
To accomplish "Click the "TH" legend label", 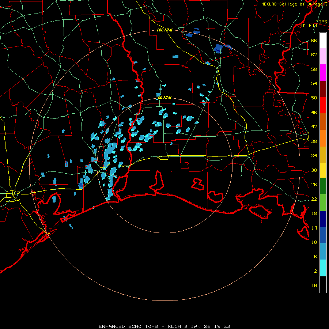I will tap(314, 285).
